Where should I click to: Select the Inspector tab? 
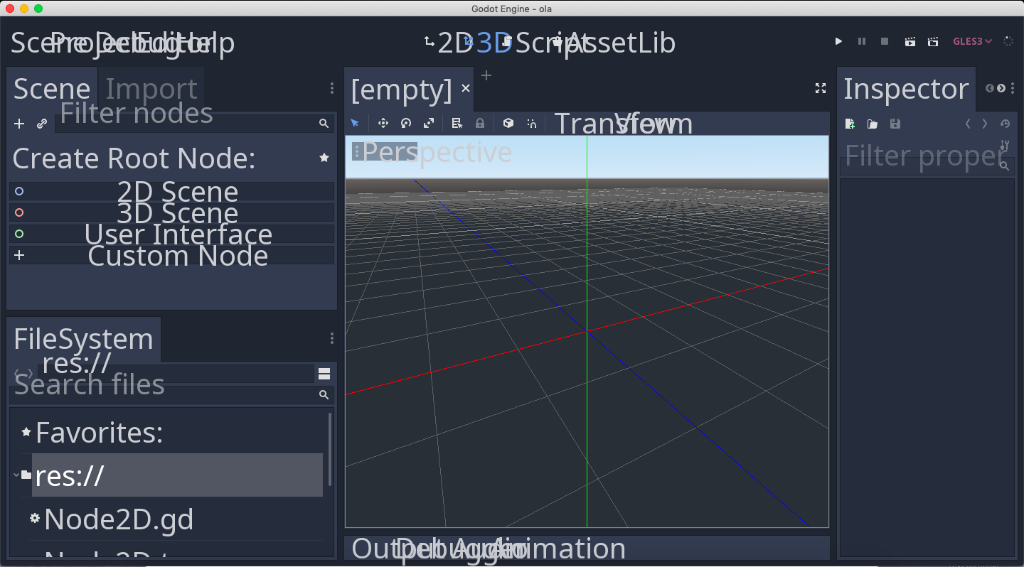pyautogui.click(x=906, y=89)
